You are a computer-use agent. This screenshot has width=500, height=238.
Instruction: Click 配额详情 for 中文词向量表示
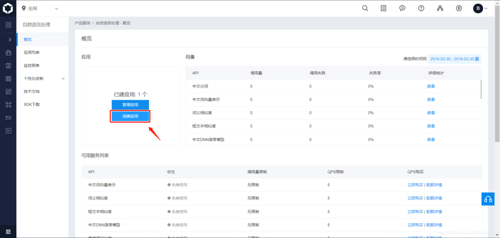point(434,185)
